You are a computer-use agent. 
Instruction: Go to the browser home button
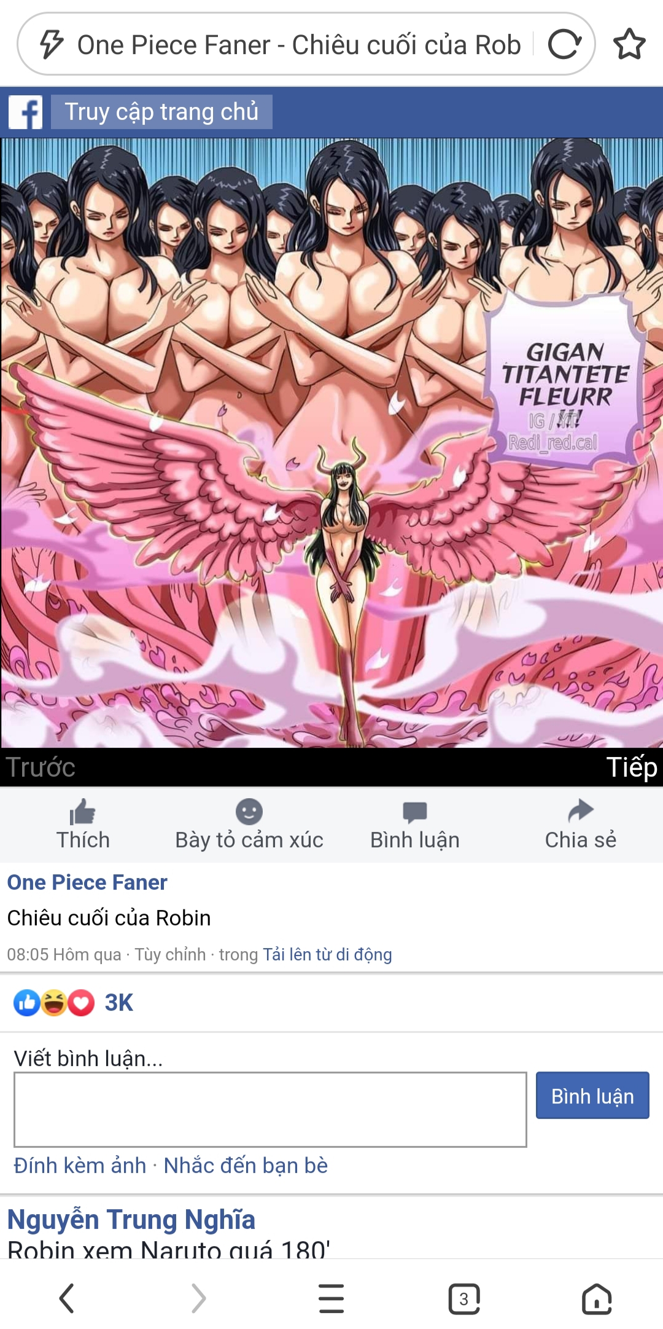(x=597, y=1298)
